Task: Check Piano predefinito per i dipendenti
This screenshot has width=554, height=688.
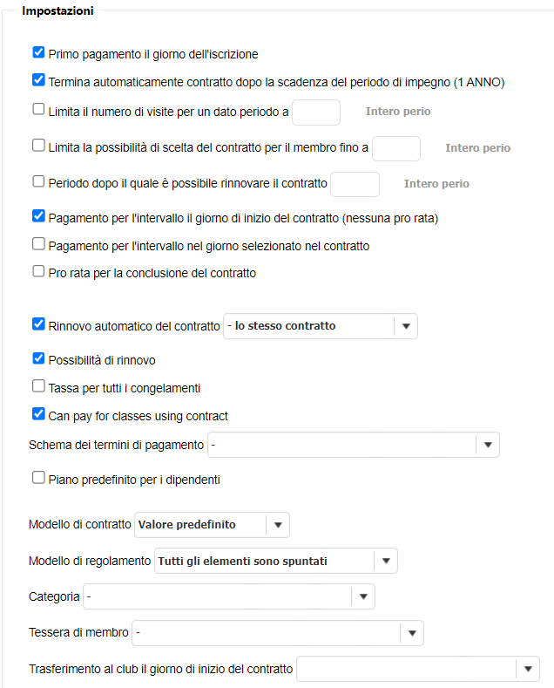Action: coord(38,478)
